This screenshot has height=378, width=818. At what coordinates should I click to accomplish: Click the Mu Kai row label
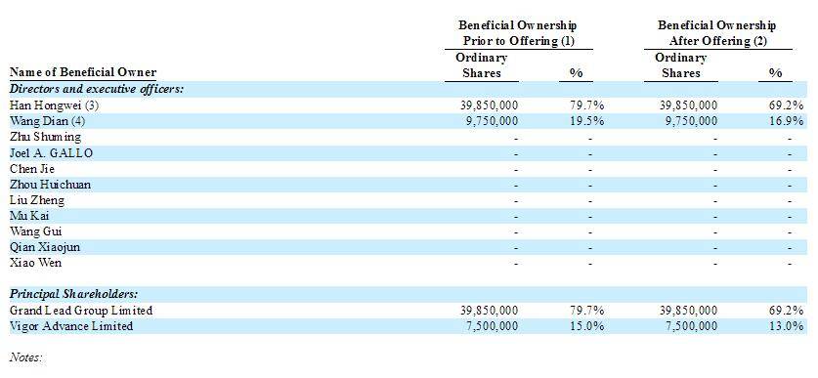pyautogui.click(x=29, y=216)
